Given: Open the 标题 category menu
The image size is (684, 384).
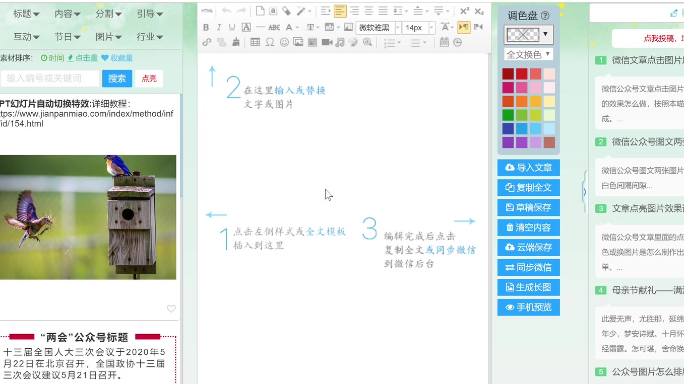Looking at the screenshot, I should point(26,14).
